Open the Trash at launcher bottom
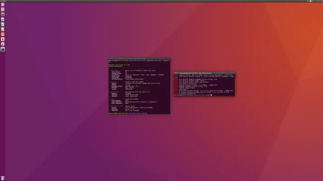This screenshot has width=323, height=181. [x=2, y=178]
